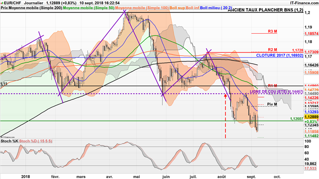Click the avr. time axis marker
The width and height of the screenshot is (319, 179).
click(x=109, y=177)
